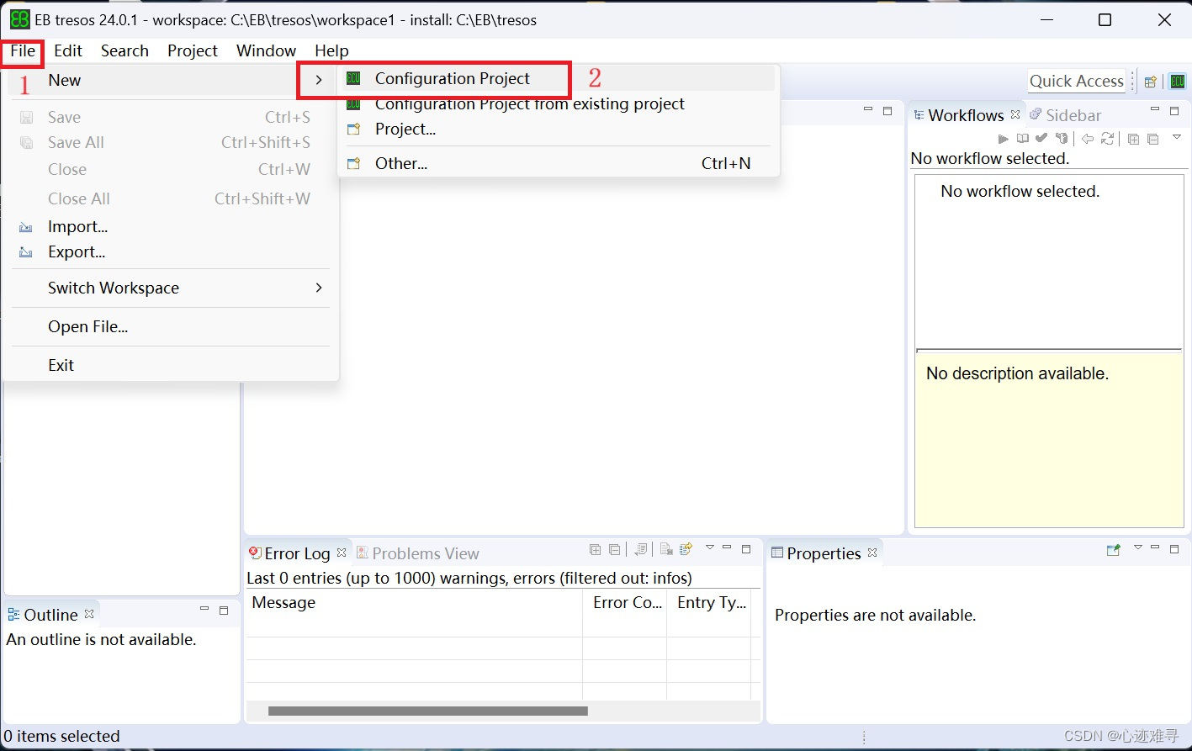Viewport: 1192px width, 751px height.
Task: Expand the Switch Workspace submenu
Action: [x=173, y=288]
